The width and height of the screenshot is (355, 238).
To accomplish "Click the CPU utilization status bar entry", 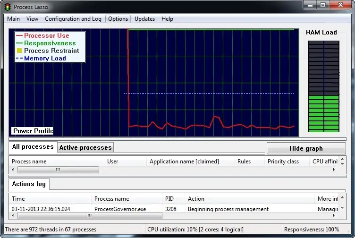I will click(195, 229).
